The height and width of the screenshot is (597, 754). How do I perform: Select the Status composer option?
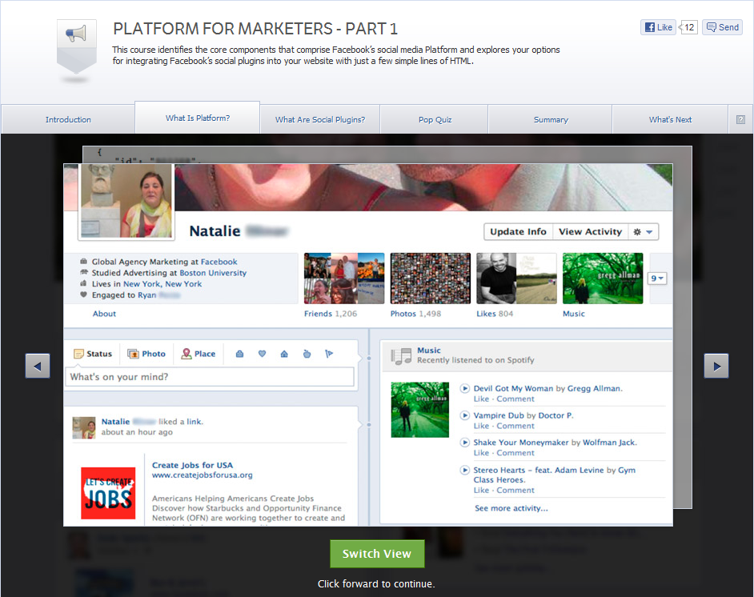pos(93,354)
